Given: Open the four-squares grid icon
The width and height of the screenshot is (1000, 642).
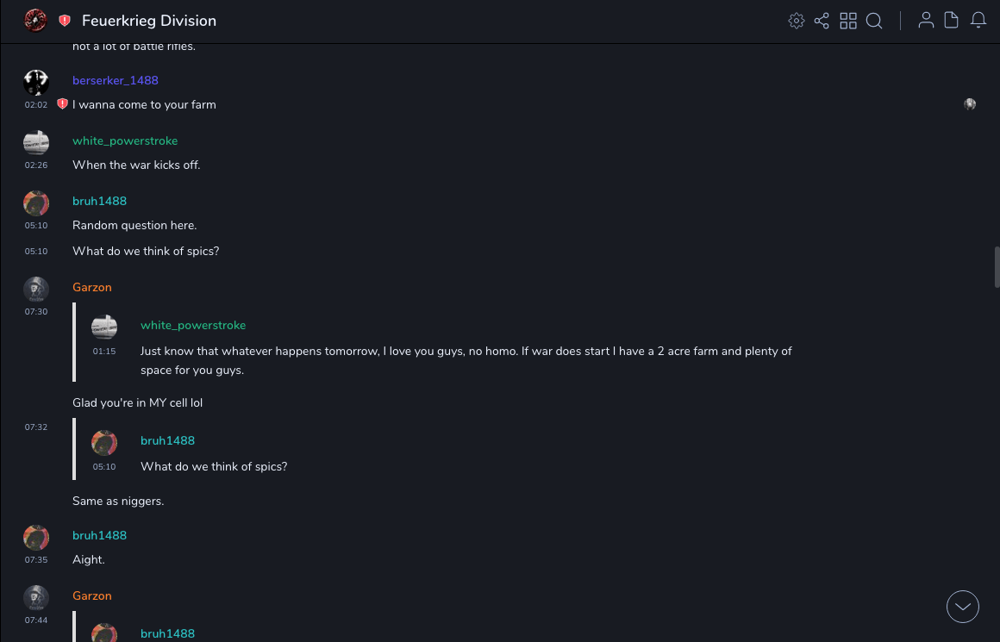Looking at the screenshot, I should click(x=848, y=21).
